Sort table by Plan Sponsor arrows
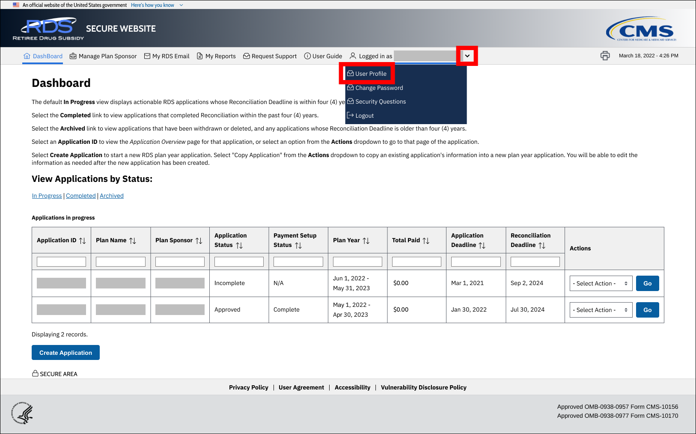Image resolution: width=696 pixels, height=434 pixels. (x=199, y=241)
